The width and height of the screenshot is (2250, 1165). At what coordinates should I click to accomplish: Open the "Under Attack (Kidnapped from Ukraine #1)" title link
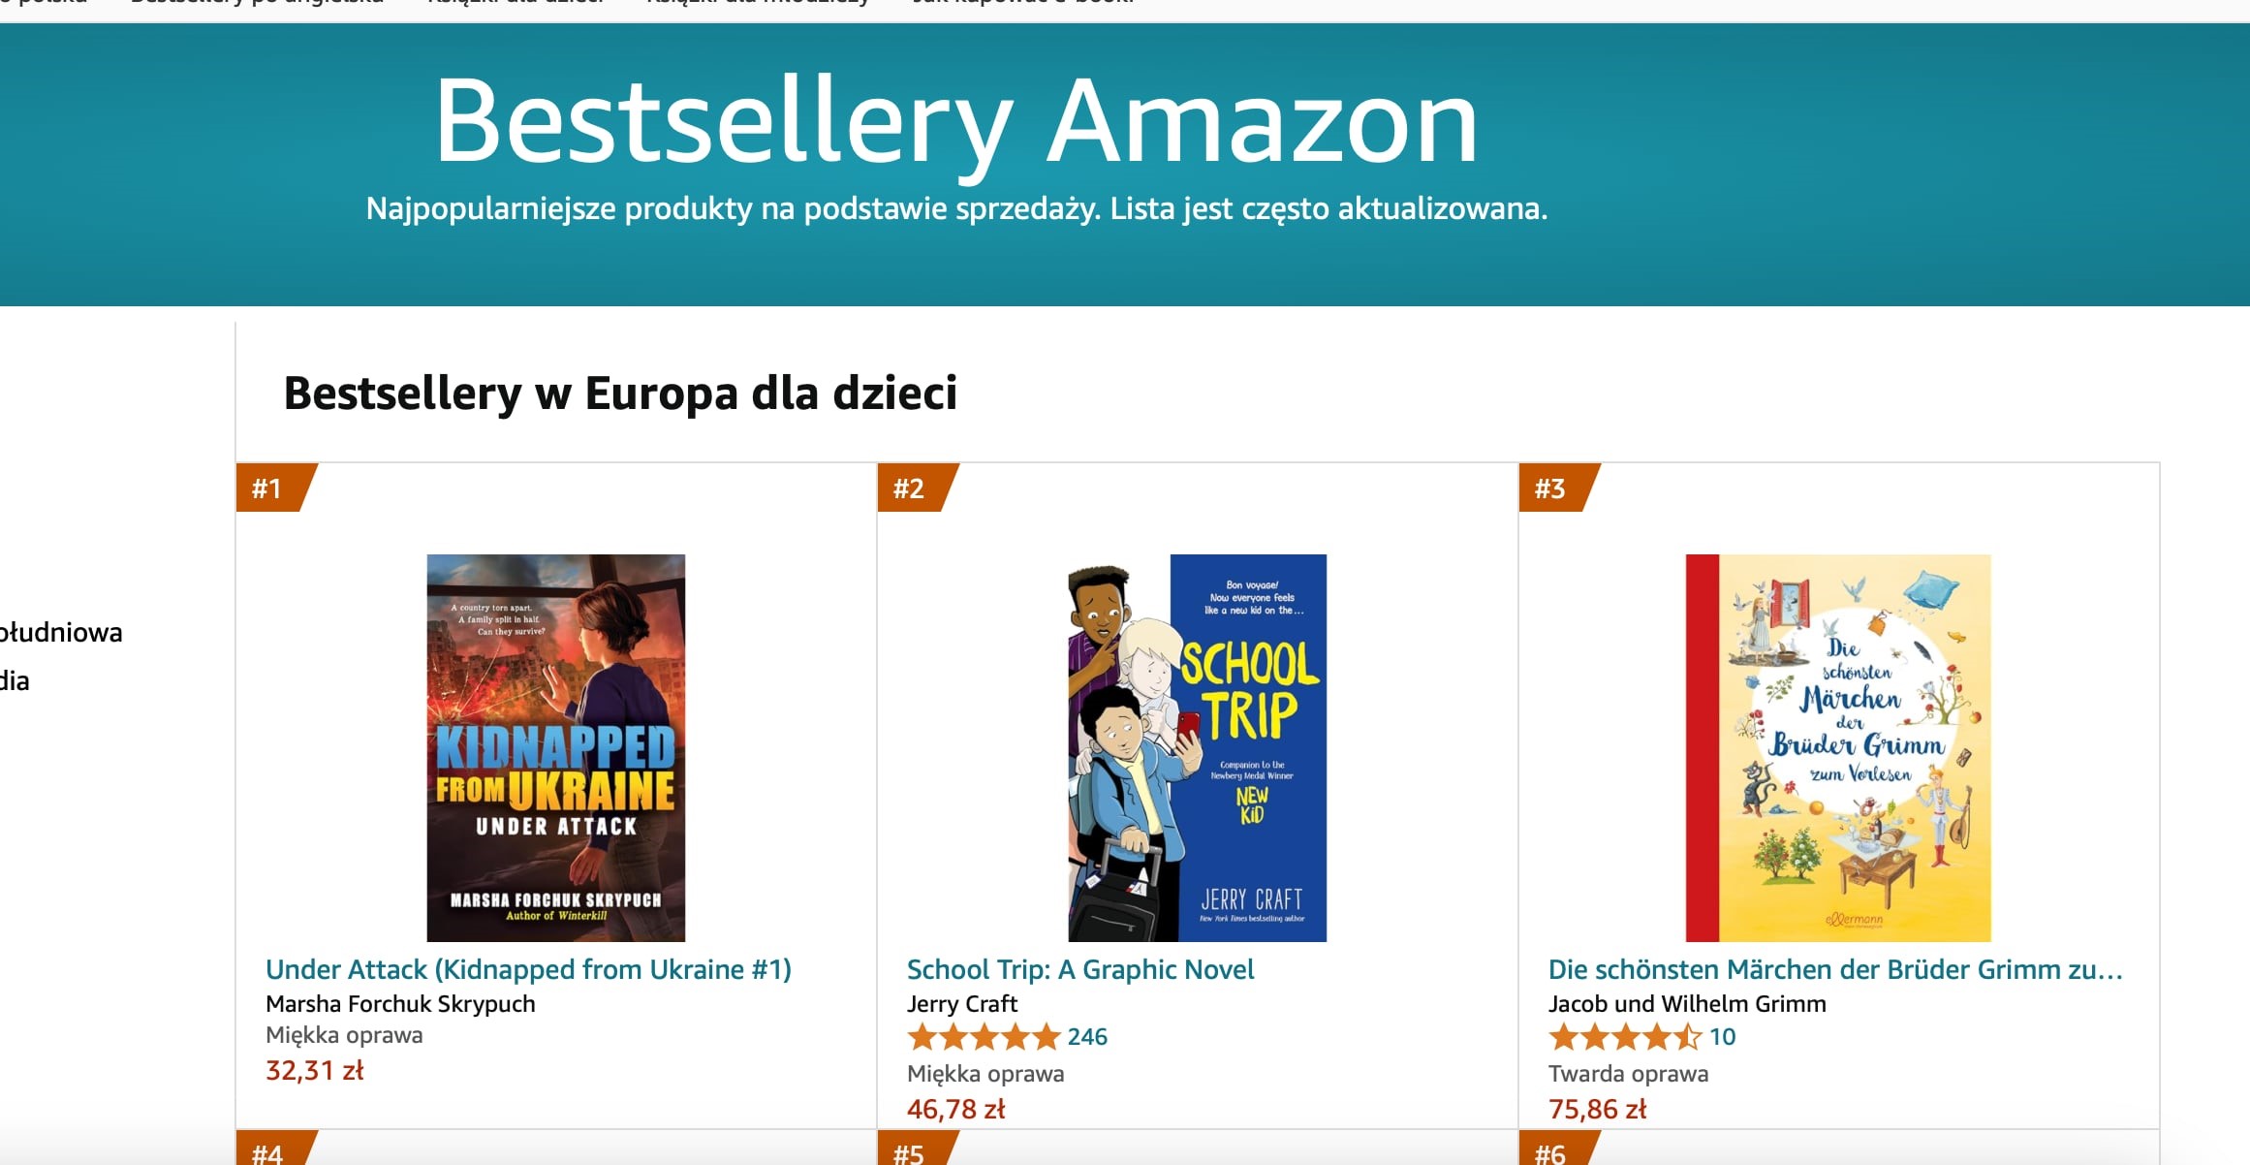click(x=528, y=969)
